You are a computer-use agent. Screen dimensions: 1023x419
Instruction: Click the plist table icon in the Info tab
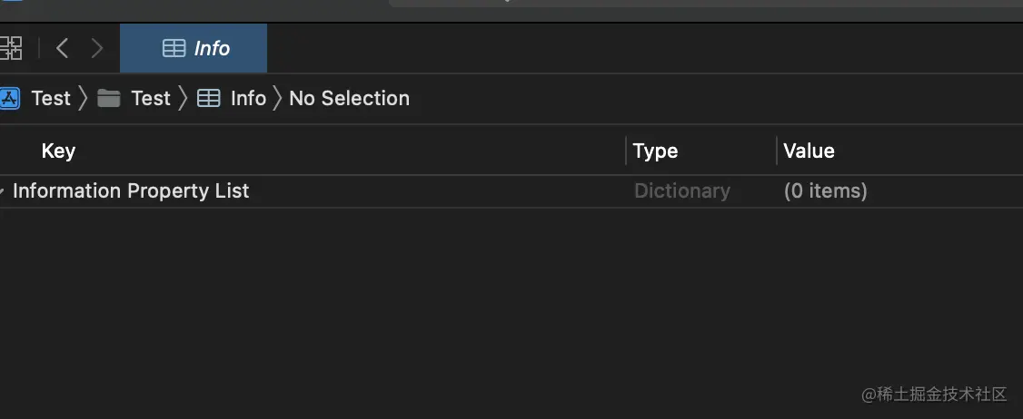[174, 48]
